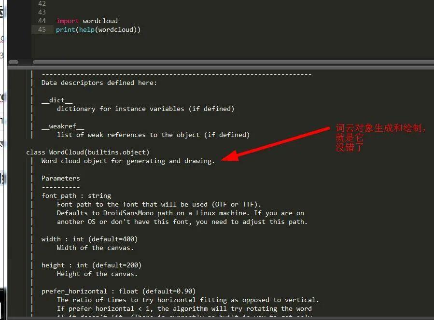Click 'Word cloud object for generating and drawing' text
This screenshot has width=434, height=320.
coord(128,161)
